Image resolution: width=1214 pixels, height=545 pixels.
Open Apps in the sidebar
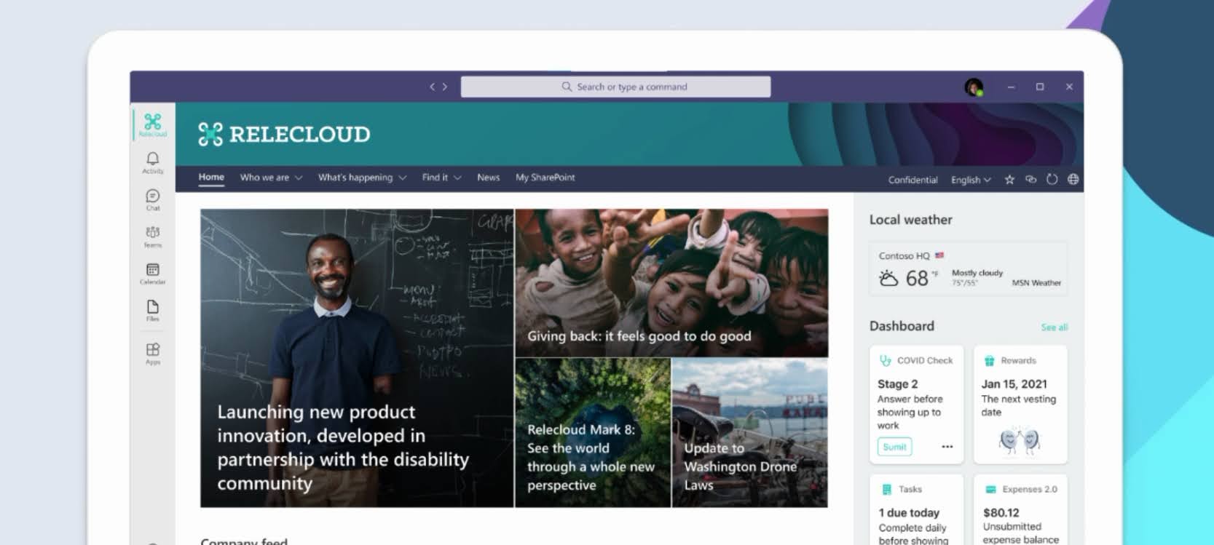(x=152, y=353)
